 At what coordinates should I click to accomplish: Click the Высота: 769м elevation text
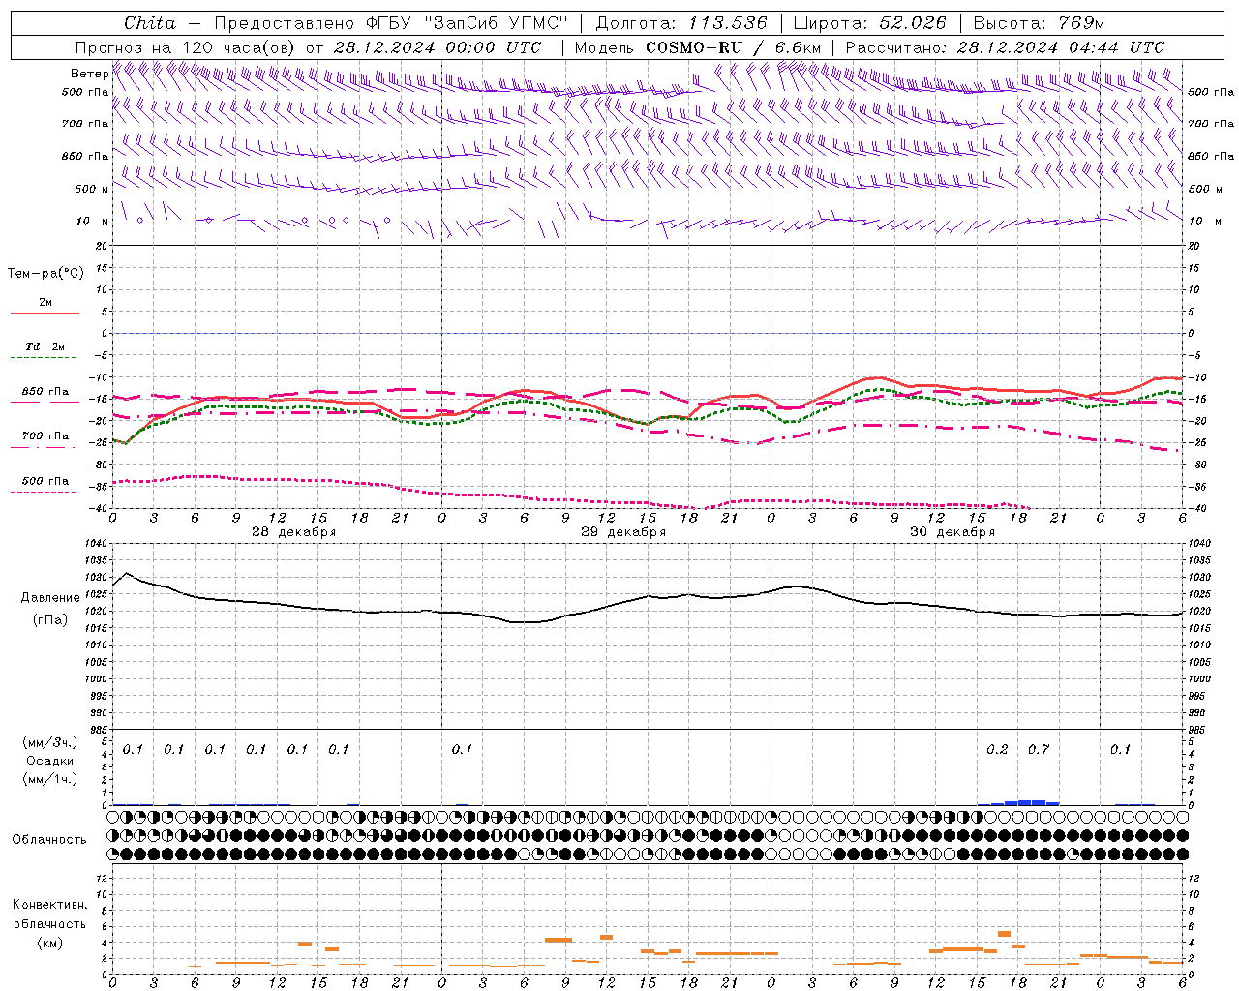(x=1039, y=23)
